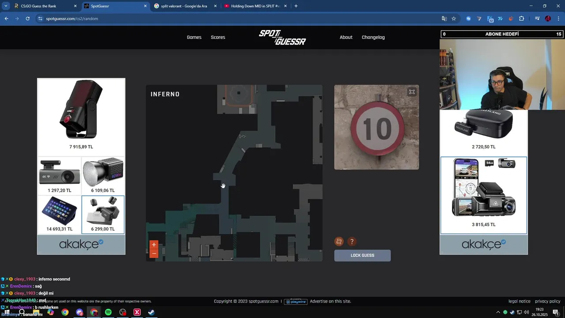Bookmark this page with the star
This screenshot has height=318, width=565.
click(454, 19)
